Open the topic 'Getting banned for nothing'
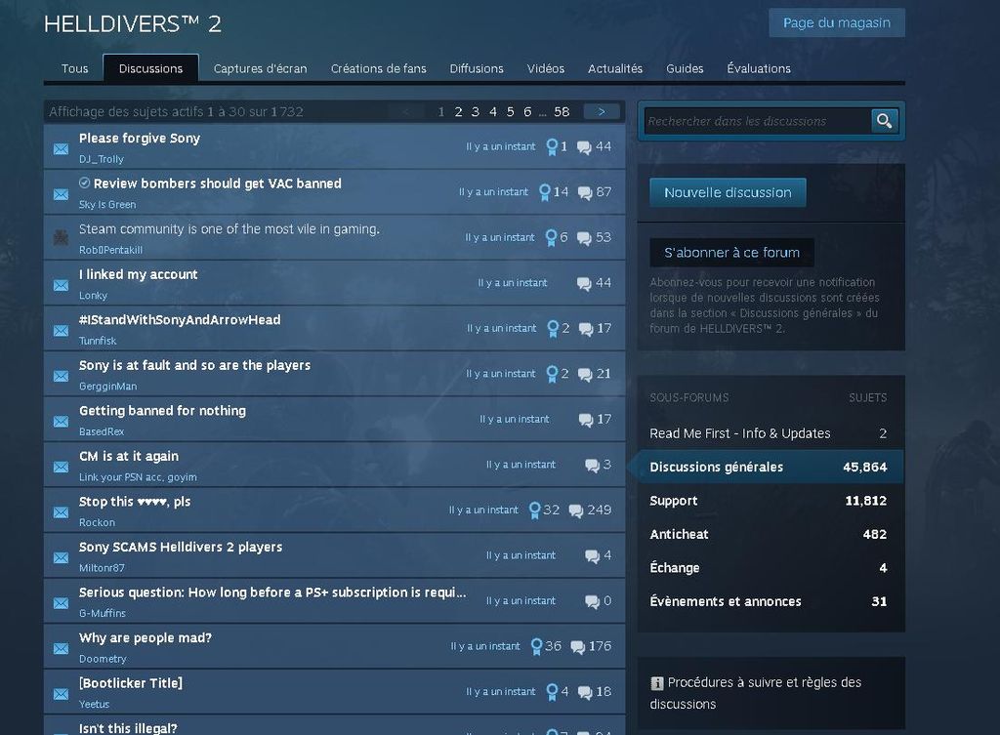 point(162,411)
